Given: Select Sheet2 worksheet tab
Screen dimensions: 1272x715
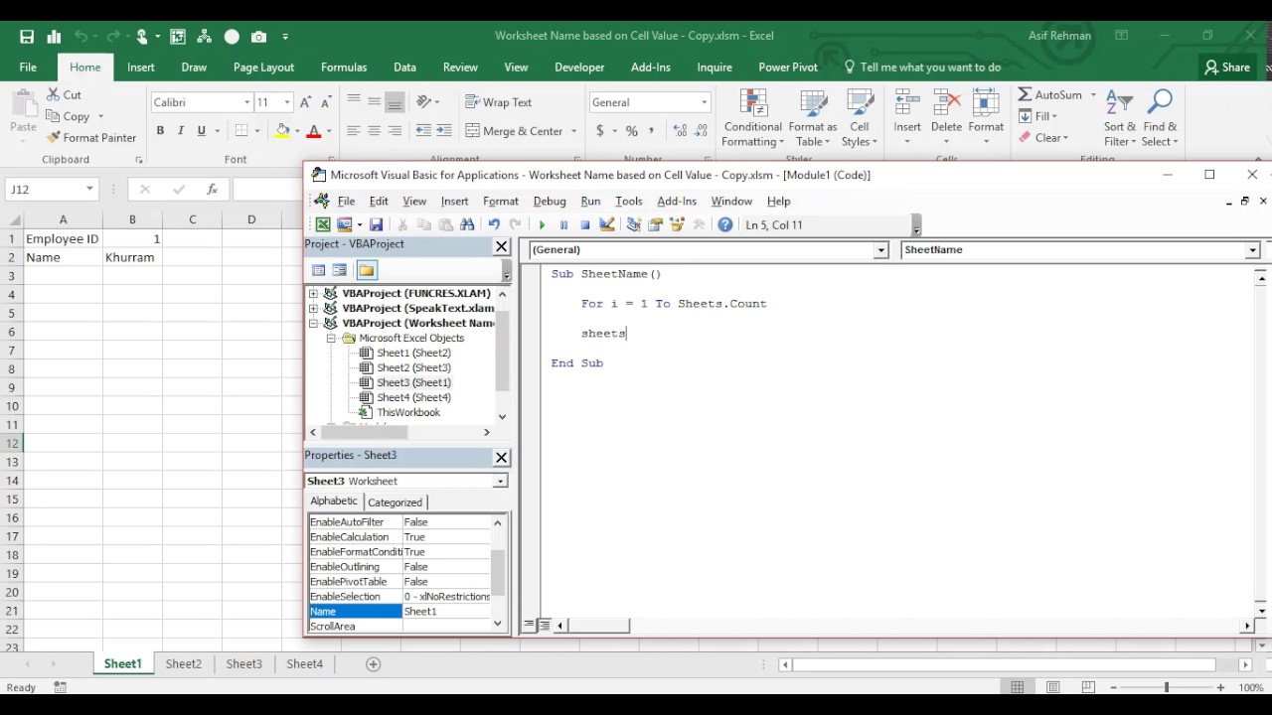Looking at the screenshot, I should coord(183,664).
